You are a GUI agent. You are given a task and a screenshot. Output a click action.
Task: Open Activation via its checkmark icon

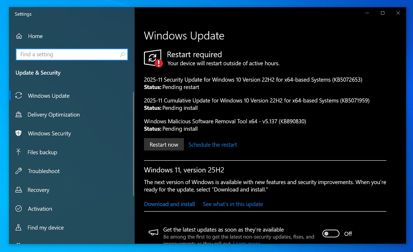click(x=19, y=209)
